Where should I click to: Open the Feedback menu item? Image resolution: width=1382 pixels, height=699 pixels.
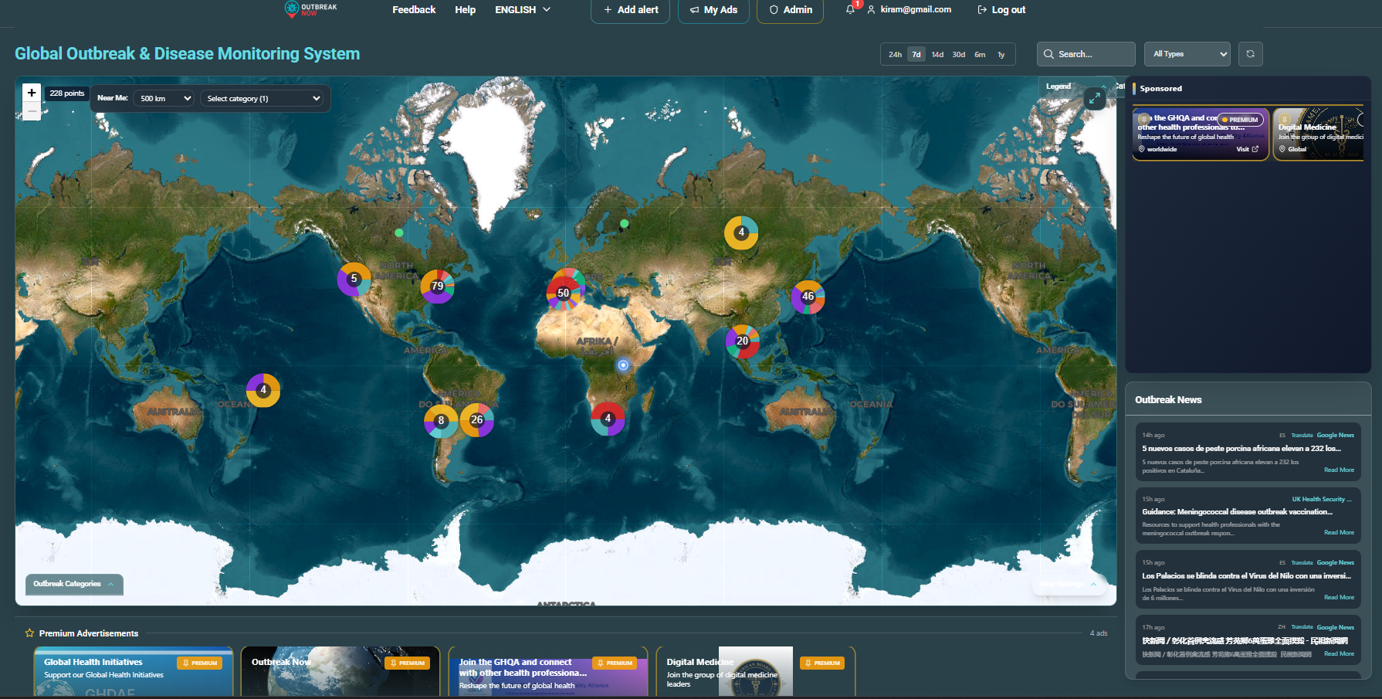pyautogui.click(x=414, y=10)
